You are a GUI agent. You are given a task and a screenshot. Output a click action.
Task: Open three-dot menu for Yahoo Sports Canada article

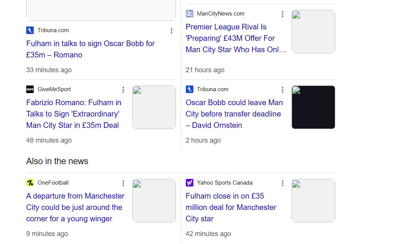(283, 183)
